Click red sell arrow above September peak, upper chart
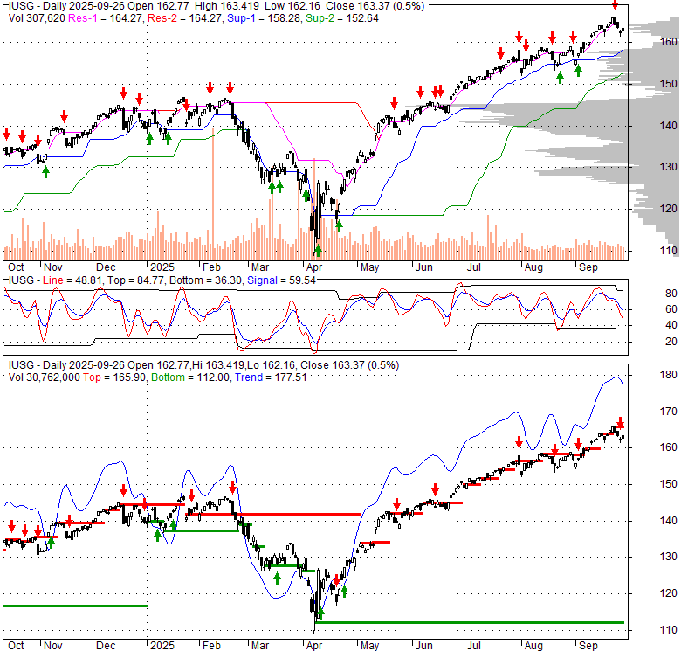Viewport: 681px width, 651px height. tap(615, 4)
